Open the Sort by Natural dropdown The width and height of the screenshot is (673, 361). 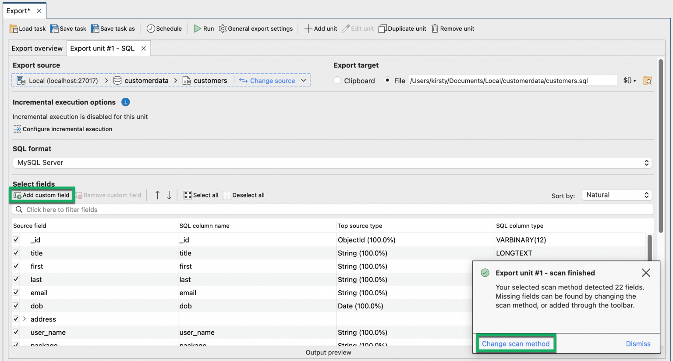tap(616, 195)
